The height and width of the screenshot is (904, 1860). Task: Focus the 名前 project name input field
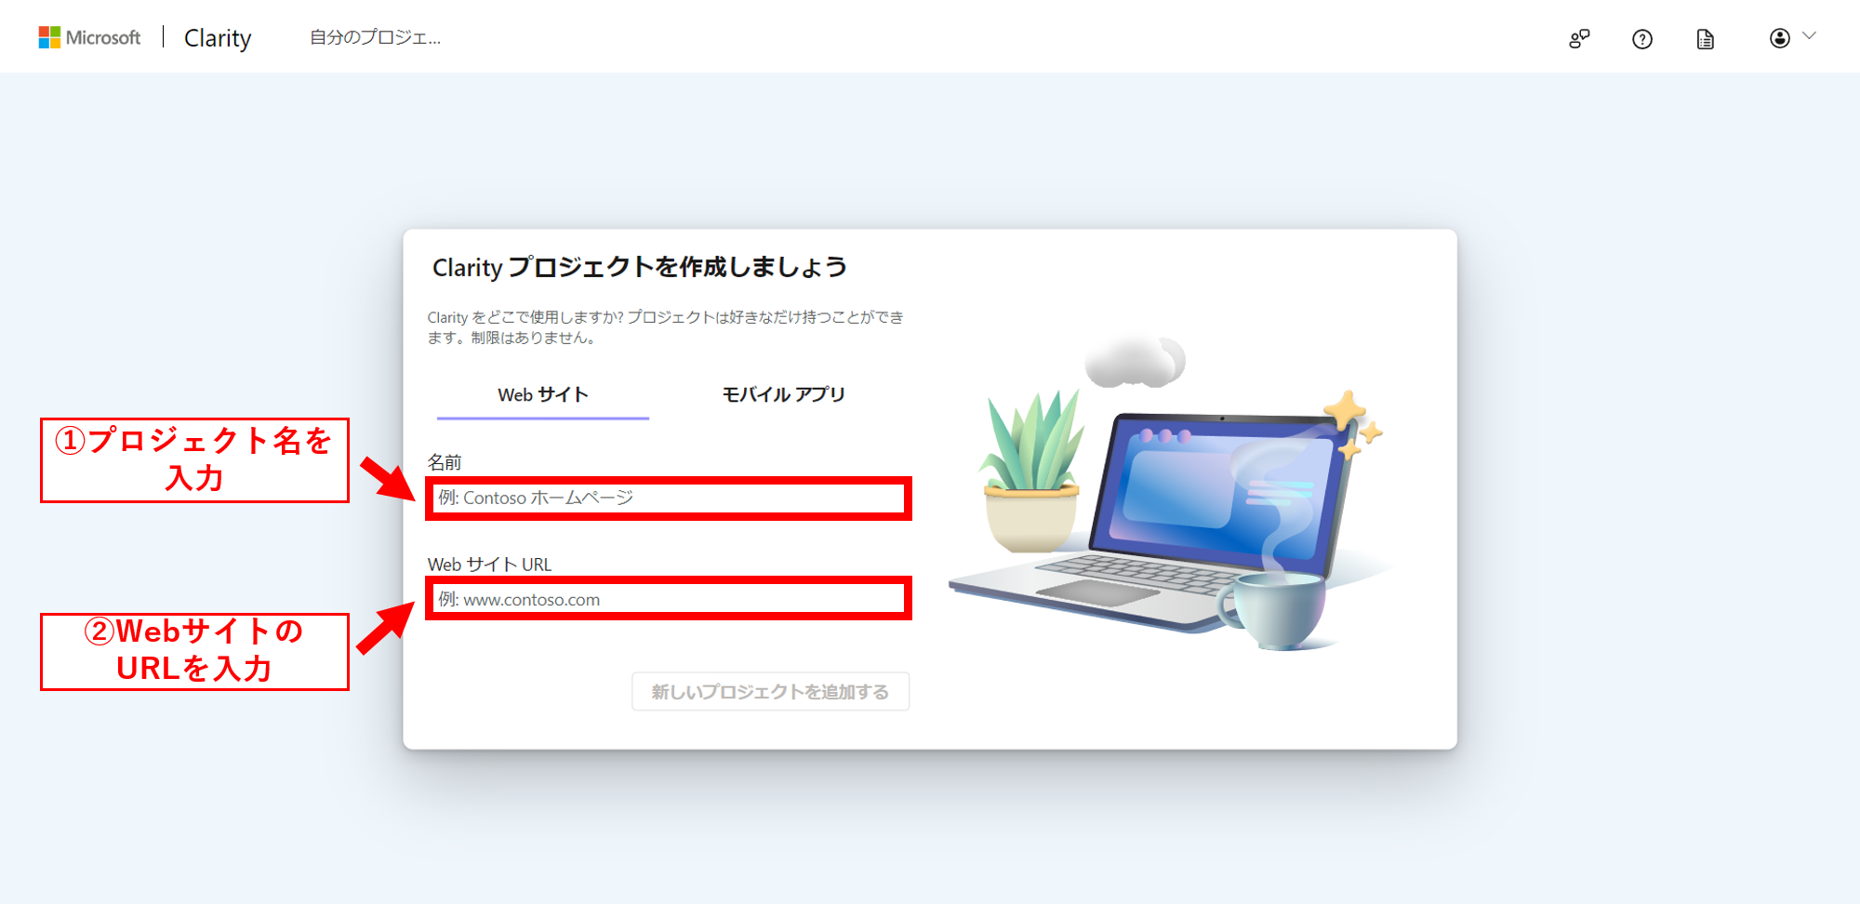pyautogui.click(x=668, y=499)
